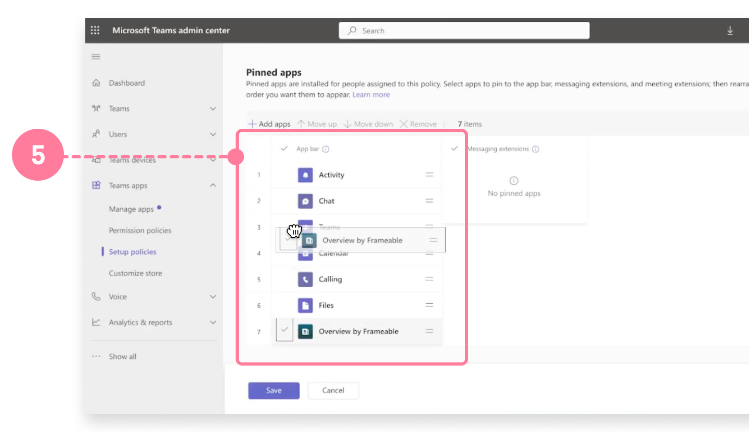Viewport: 749px width, 432px height.
Task: Click into the Search field
Action: [x=464, y=31]
